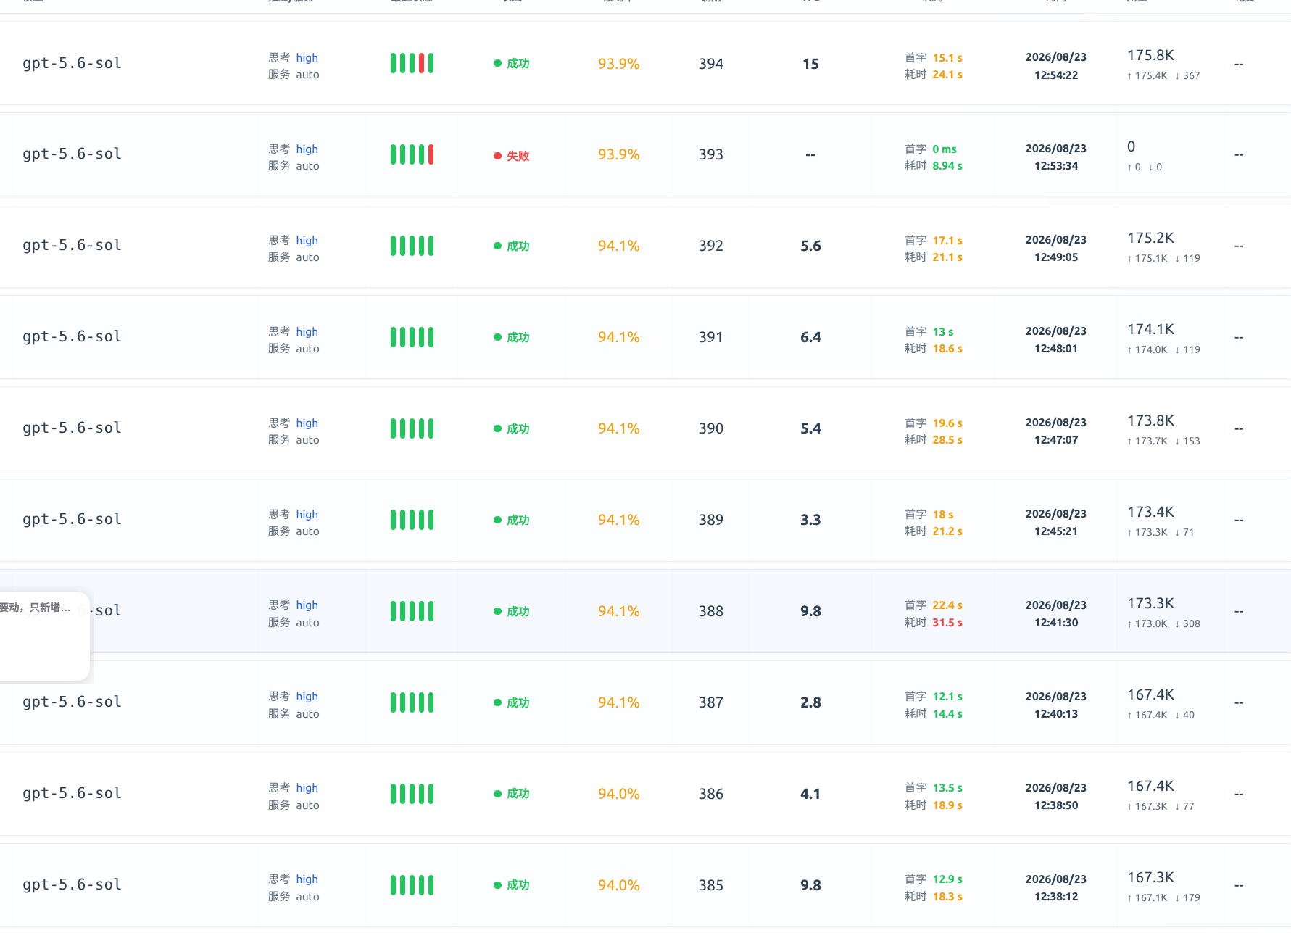
Task: Click the 成功 status label in row 390
Action: pos(518,428)
